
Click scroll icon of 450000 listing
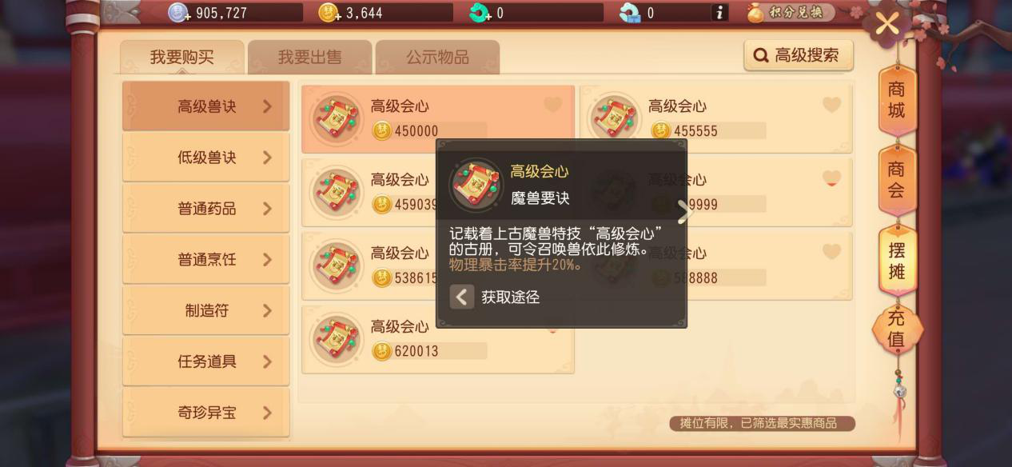337,119
